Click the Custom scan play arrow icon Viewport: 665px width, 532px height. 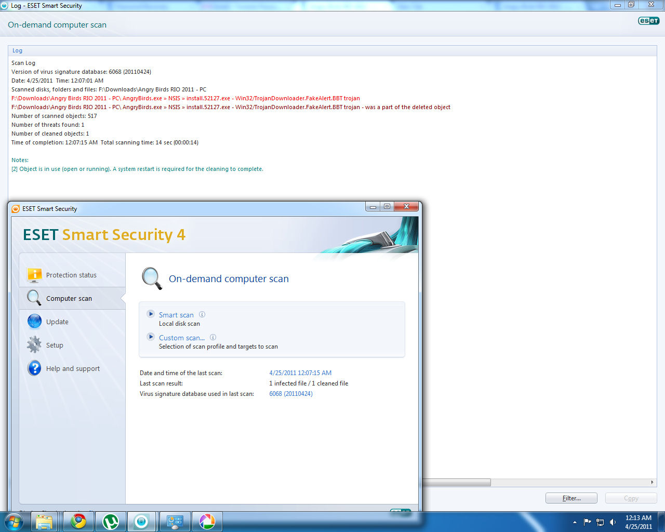point(151,337)
